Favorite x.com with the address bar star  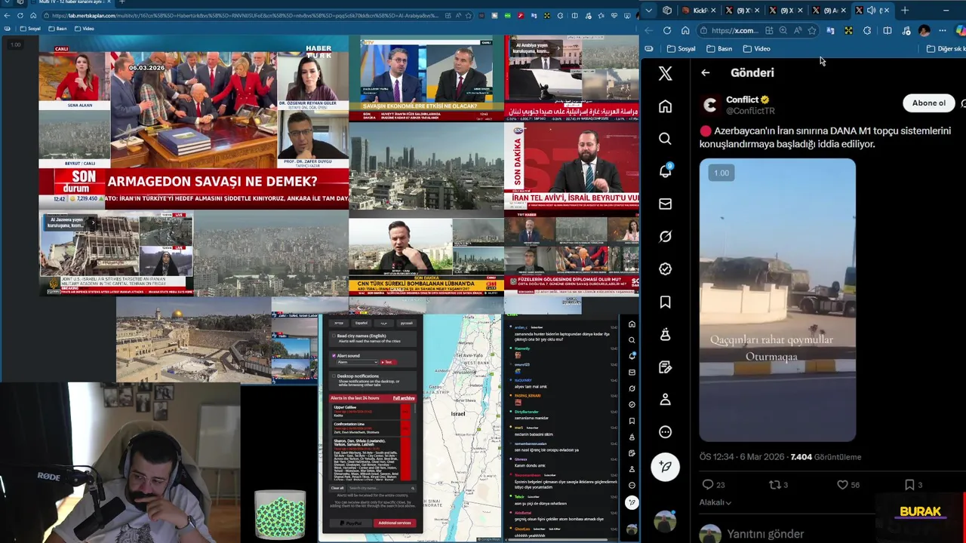pos(811,30)
